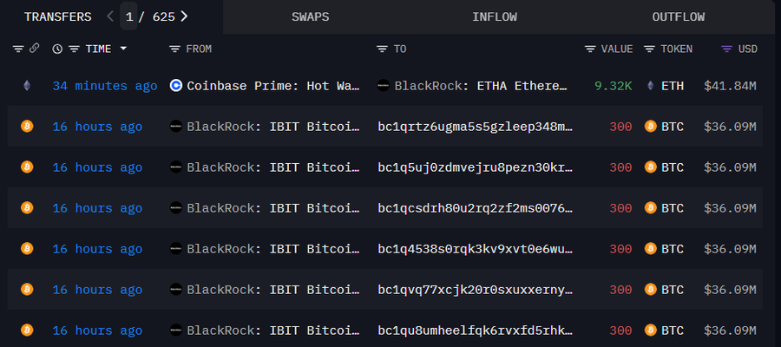Screen dimensions: 781x347
Task: Toggle the TIME sort arrow
Action: (123, 49)
